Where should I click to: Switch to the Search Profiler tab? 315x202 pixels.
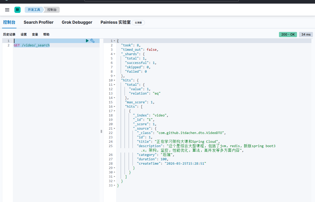click(39, 22)
